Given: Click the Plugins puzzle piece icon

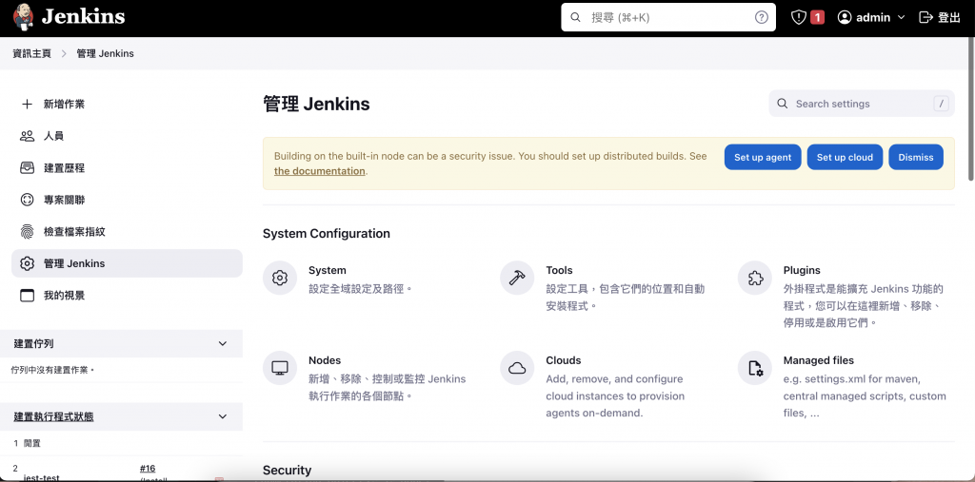Looking at the screenshot, I should [755, 278].
